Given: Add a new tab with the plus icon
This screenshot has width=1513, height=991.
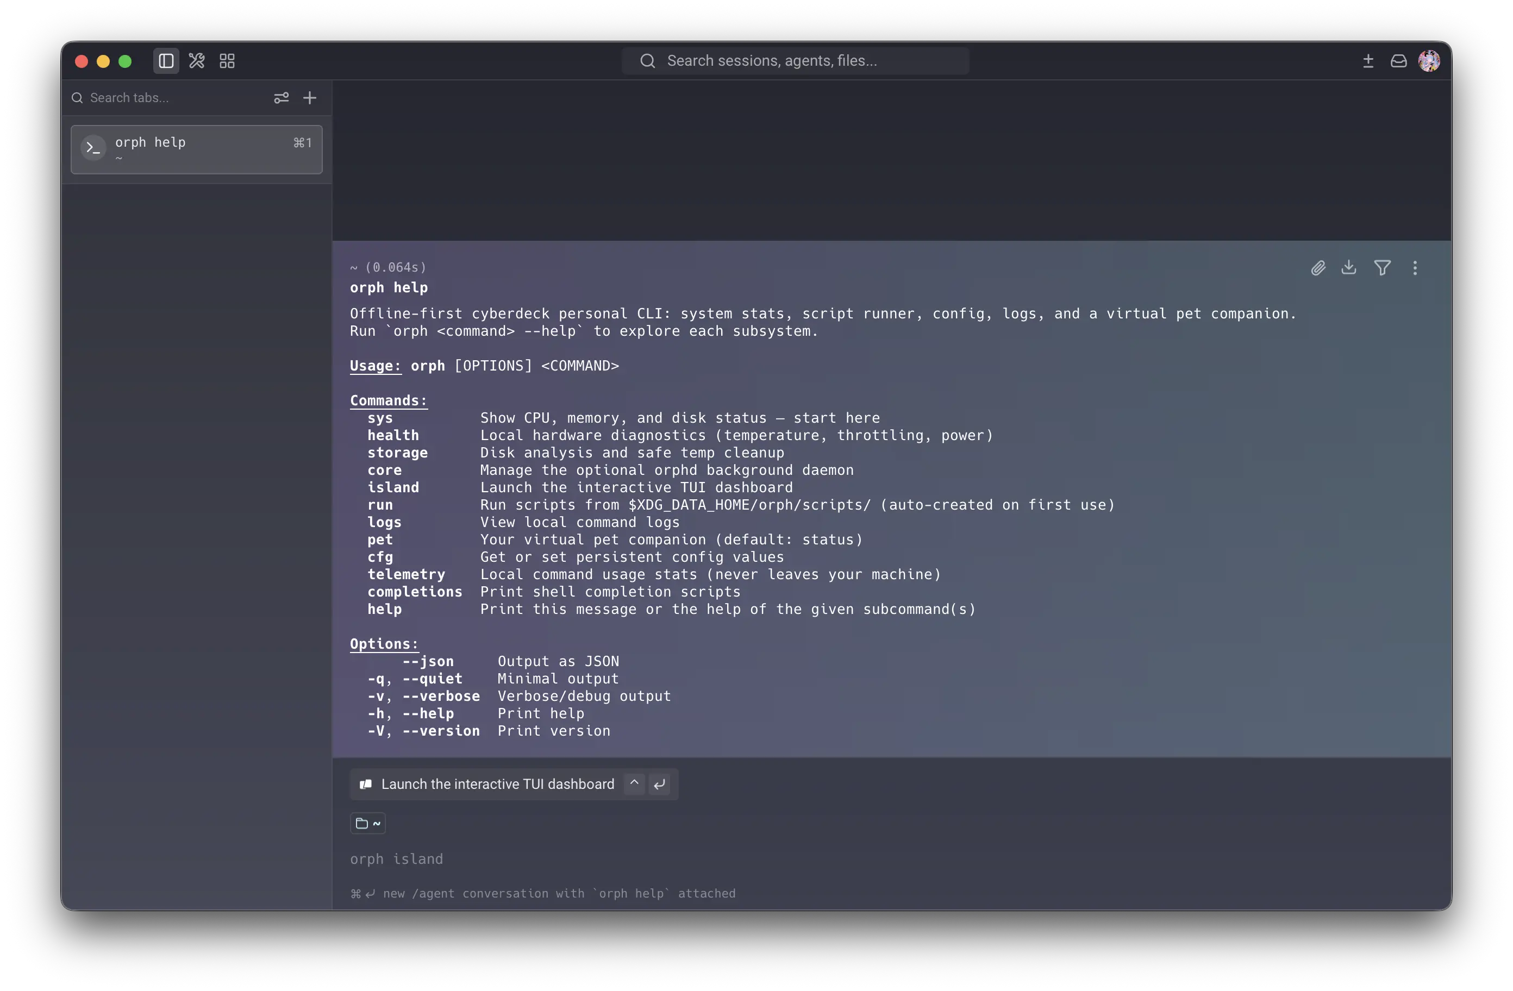Looking at the screenshot, I should (310, 98).
